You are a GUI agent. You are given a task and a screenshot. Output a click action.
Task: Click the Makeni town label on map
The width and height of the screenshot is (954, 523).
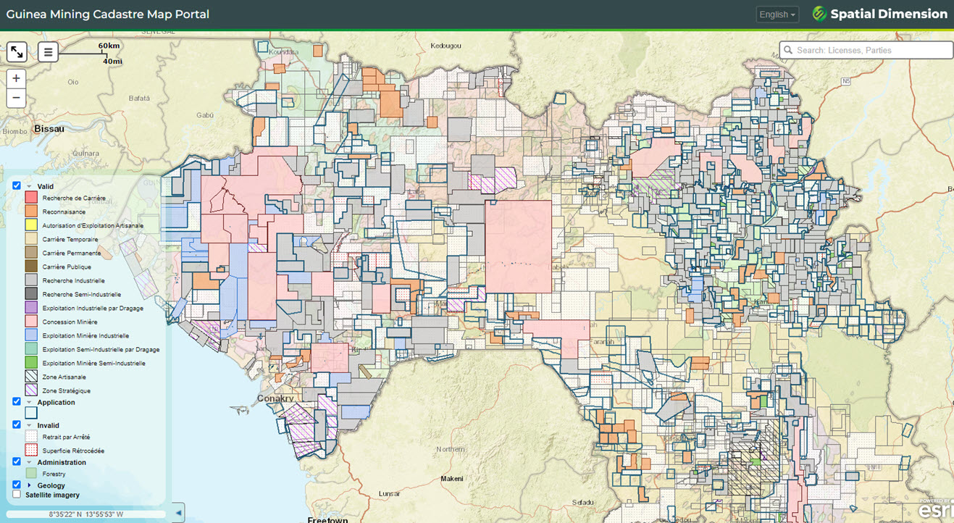pyautogui.click(x=452, y=479)
